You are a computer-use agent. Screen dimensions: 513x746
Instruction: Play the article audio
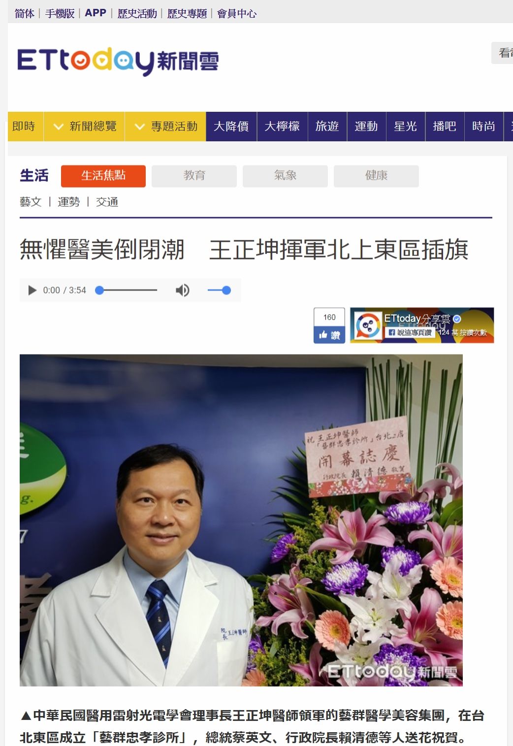coord(32,290)
